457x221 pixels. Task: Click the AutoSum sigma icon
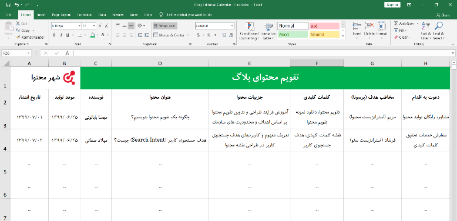click(x=396, y=24)
